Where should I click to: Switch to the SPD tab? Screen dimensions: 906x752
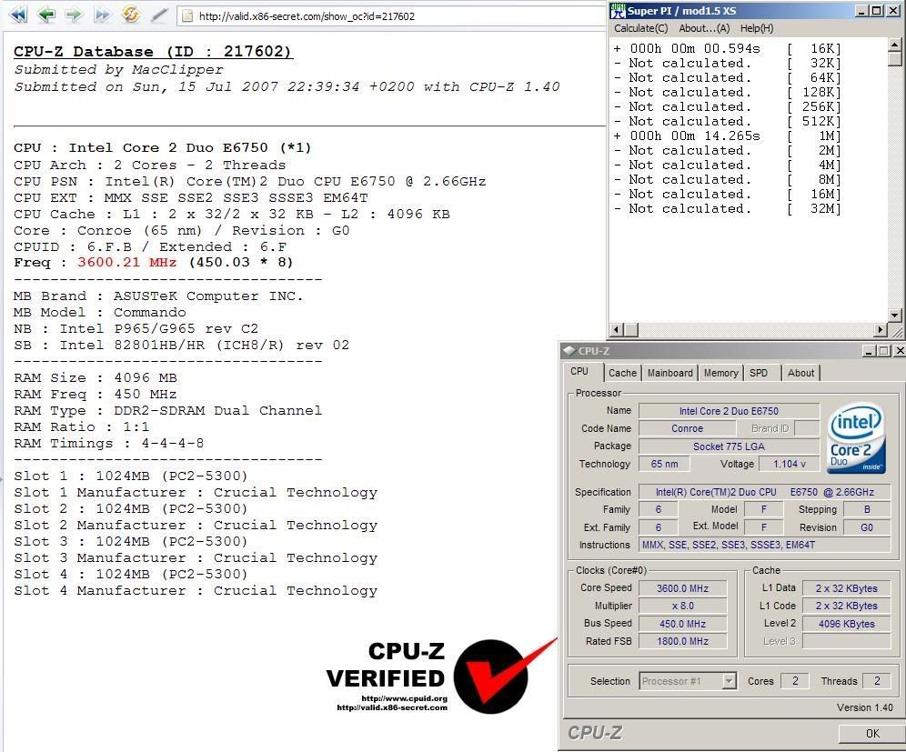click(x=759, y=373)
